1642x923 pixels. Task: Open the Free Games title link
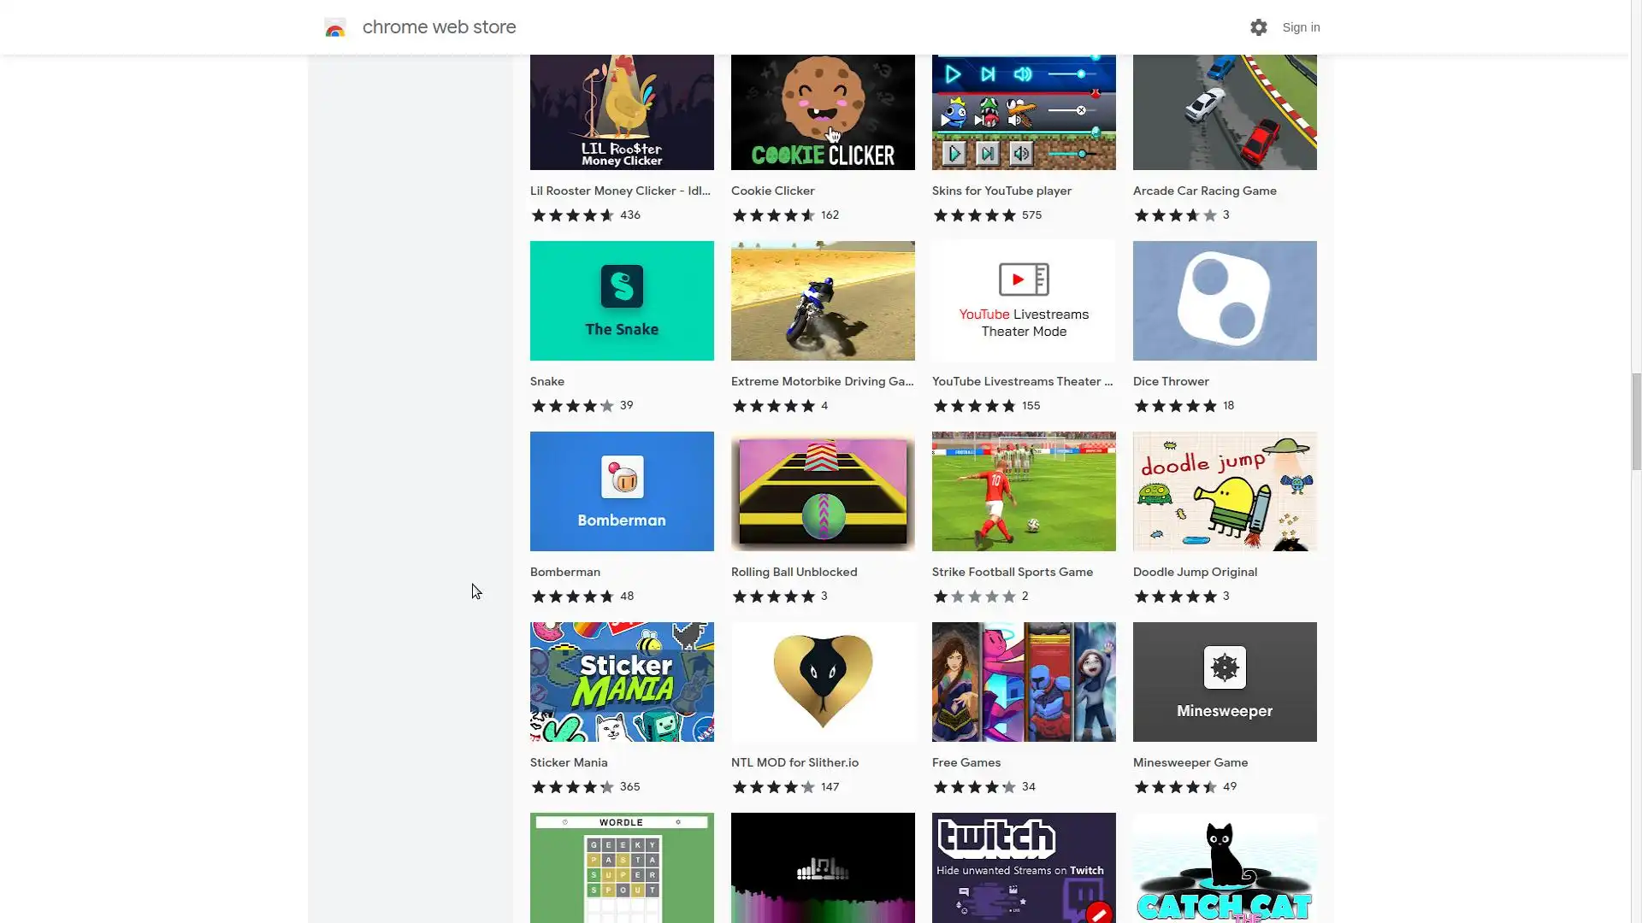(x=966, y=762)
